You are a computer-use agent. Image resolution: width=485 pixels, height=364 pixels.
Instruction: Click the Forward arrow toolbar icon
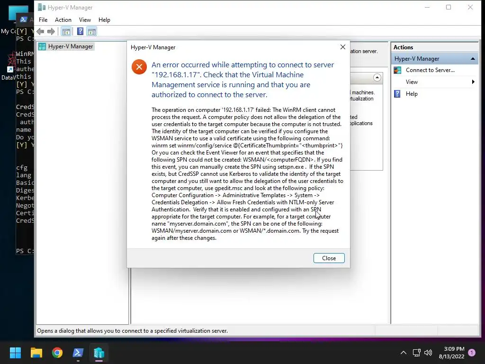coord(51,31)
